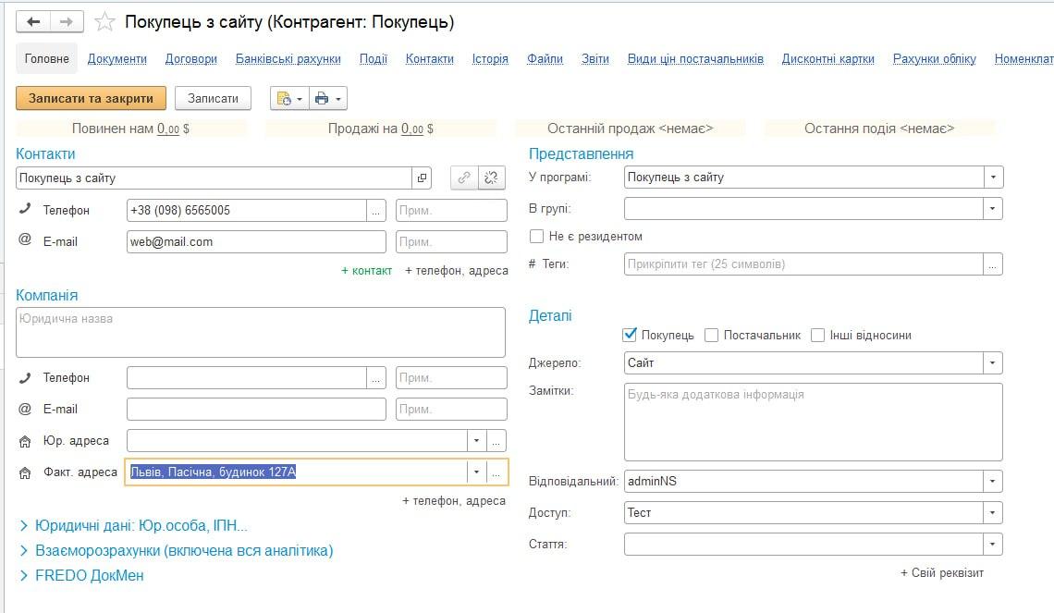Open ellipsis picker for company Телефон field

pos(375,378)
